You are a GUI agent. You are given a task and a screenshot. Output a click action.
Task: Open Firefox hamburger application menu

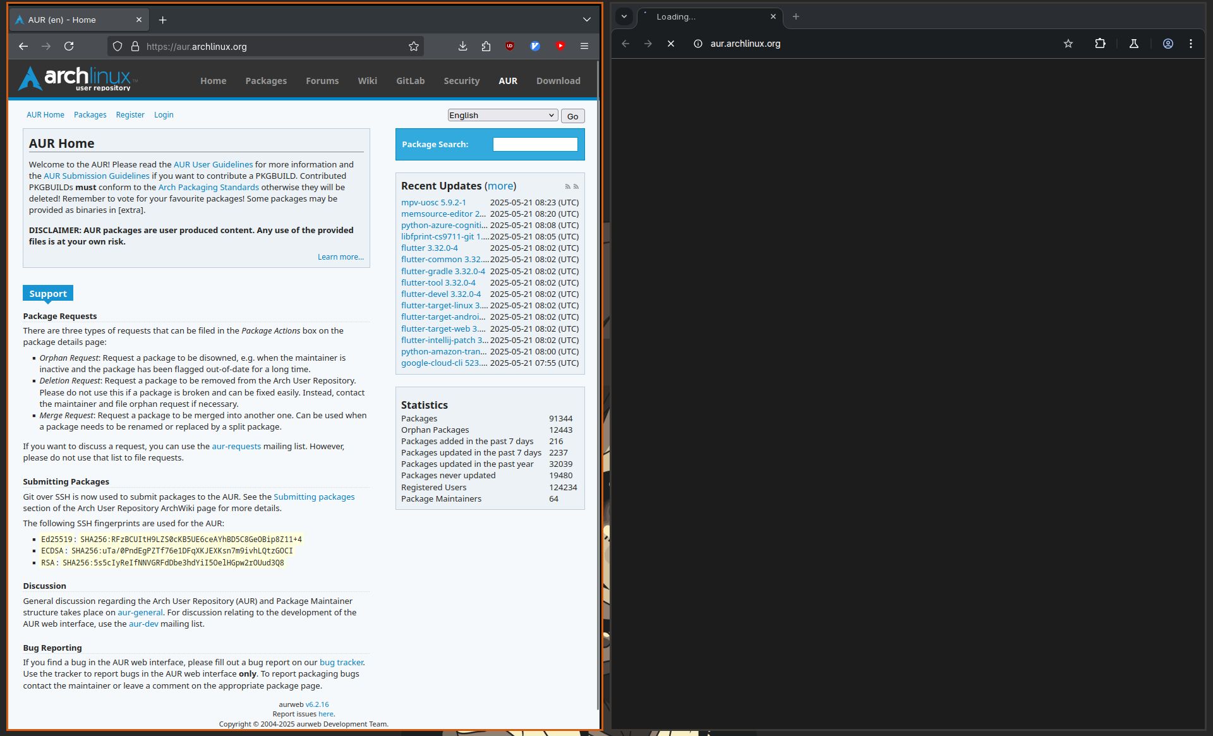click(584, 46)
